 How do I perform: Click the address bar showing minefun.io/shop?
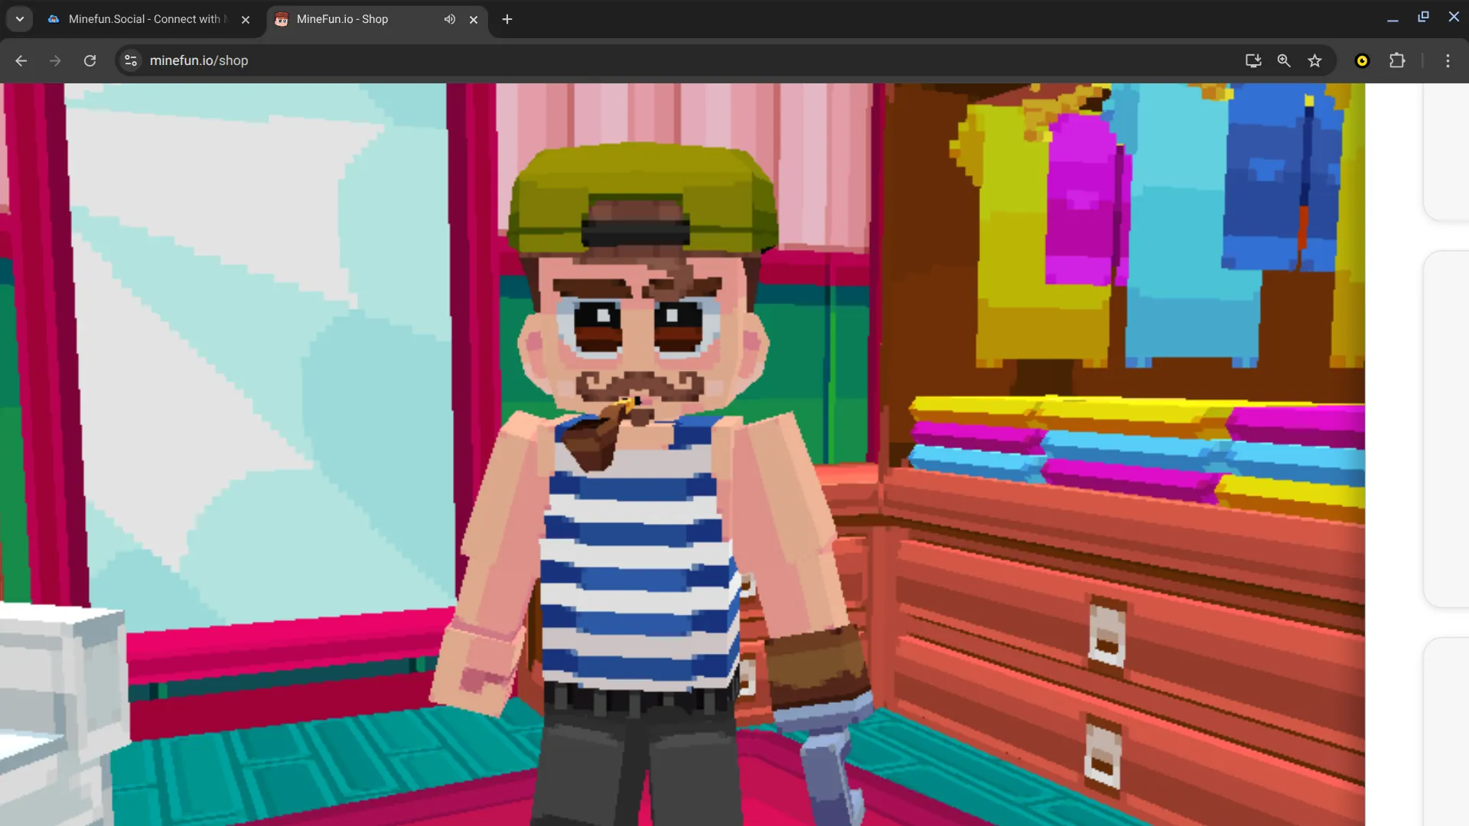point(689,60)
